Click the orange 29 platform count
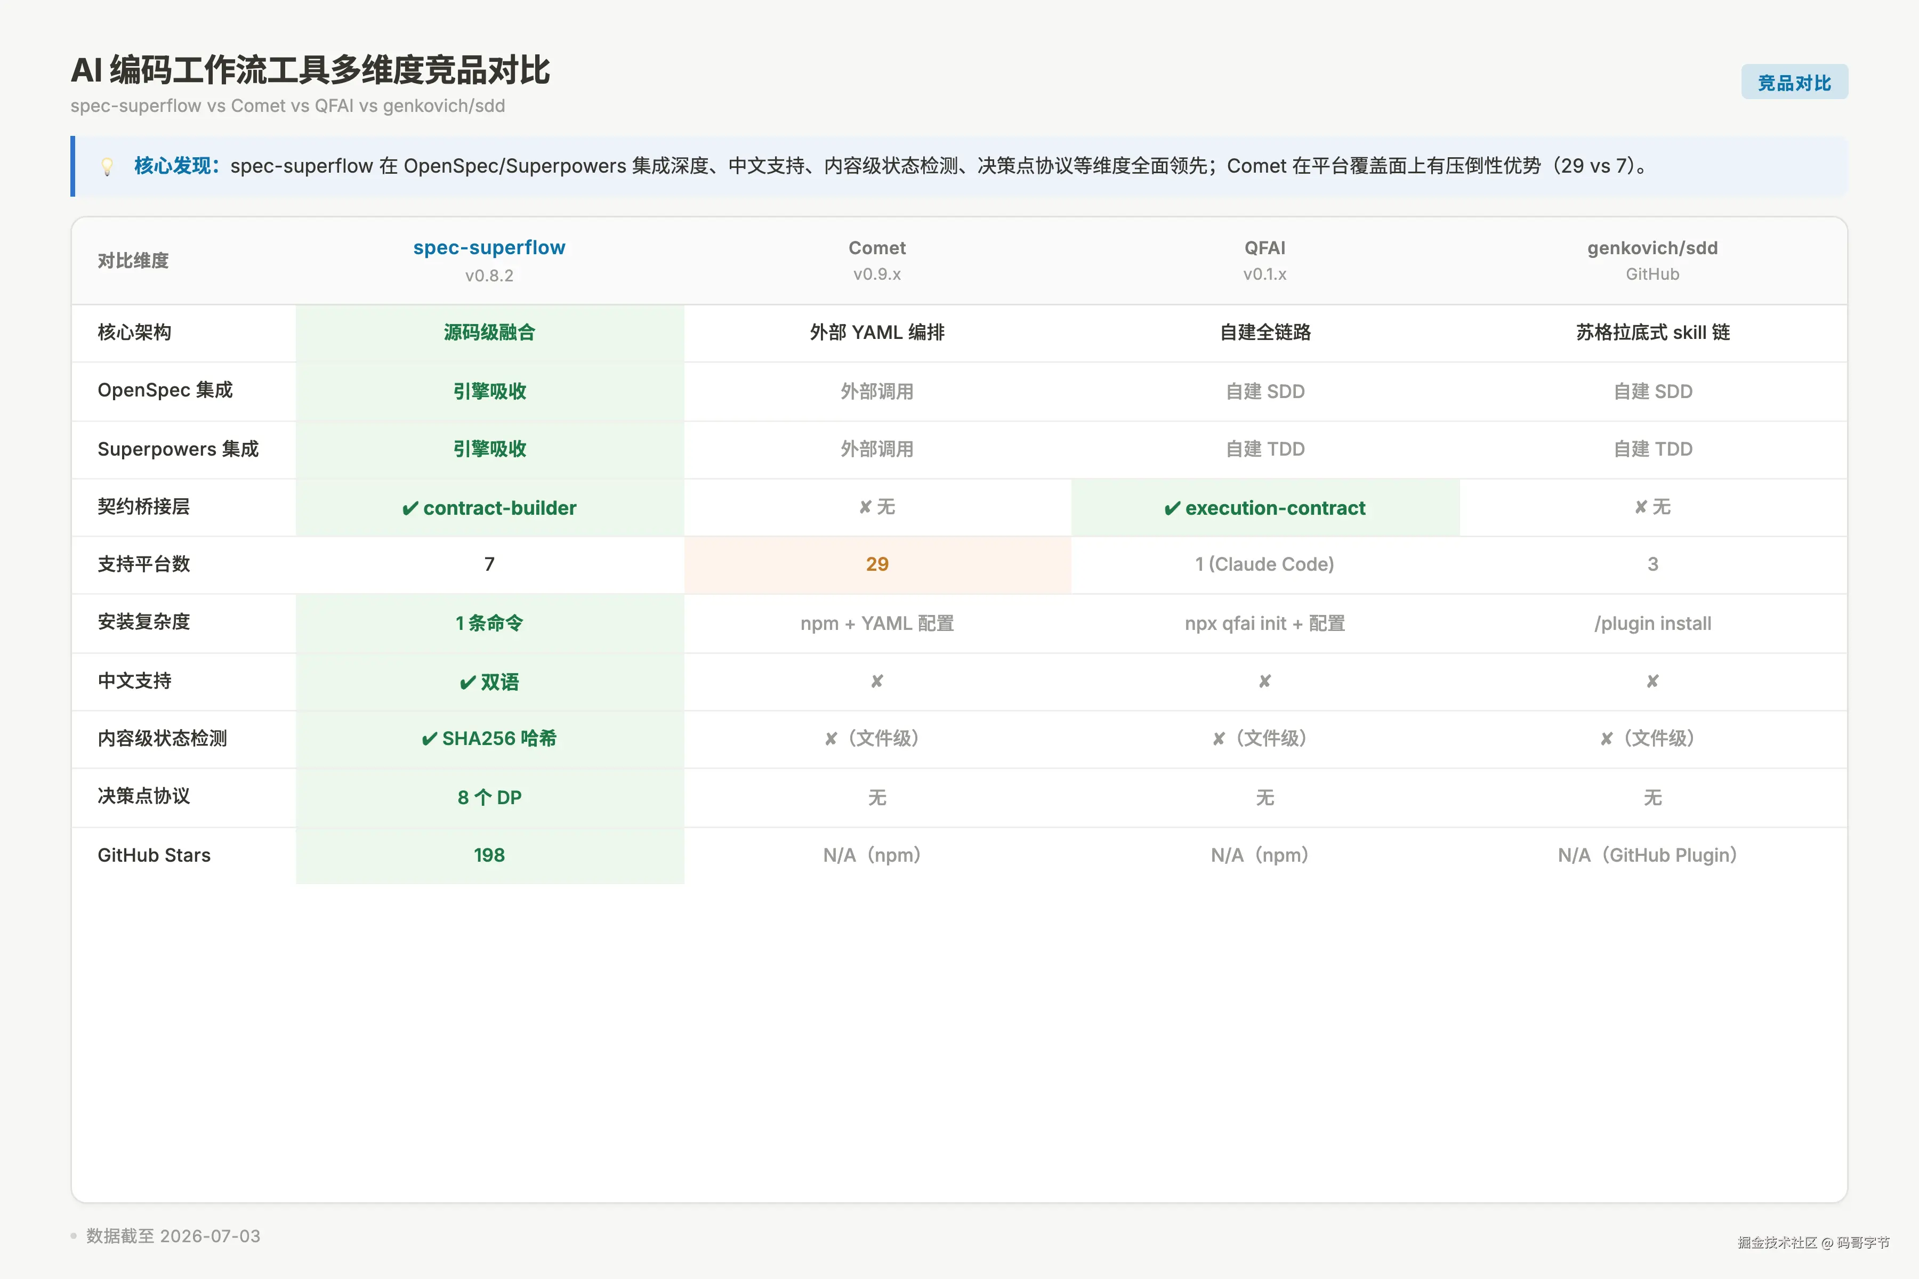 877,564
